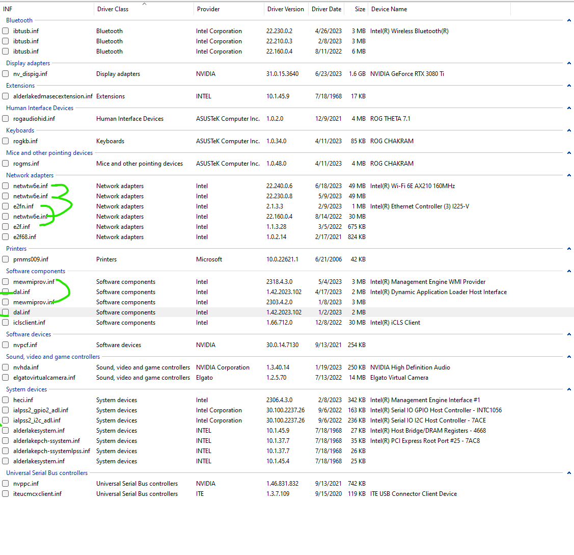Check the nv_dispig.inf driver checkbox
This screenshot has height=555, width=574.
(5, 74)
